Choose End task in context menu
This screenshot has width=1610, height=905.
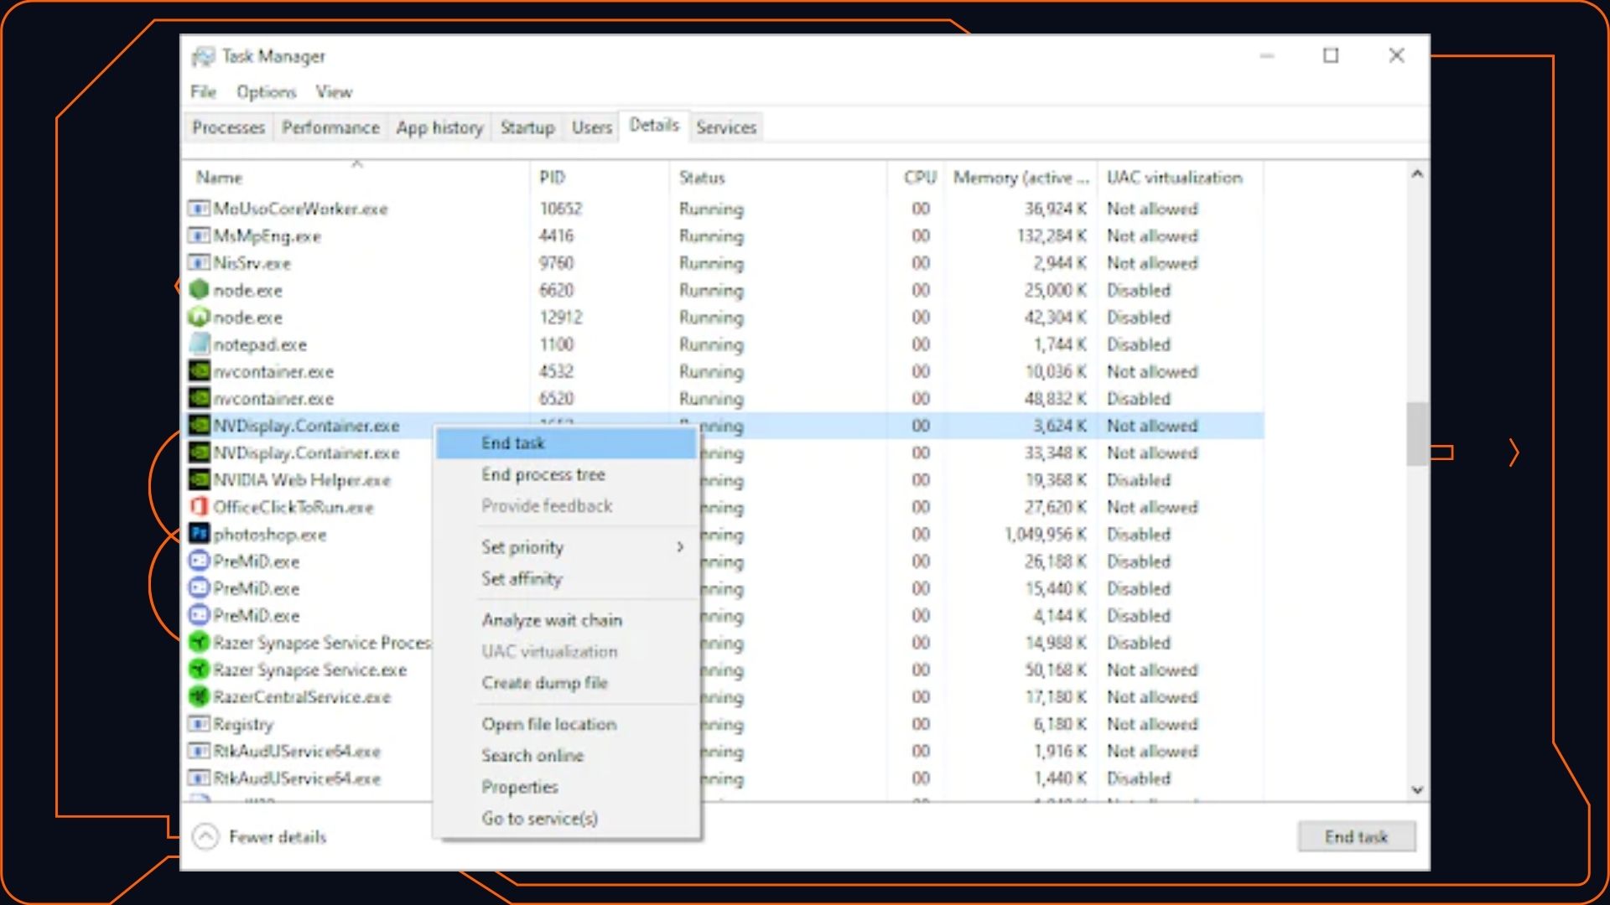(568, 443)
